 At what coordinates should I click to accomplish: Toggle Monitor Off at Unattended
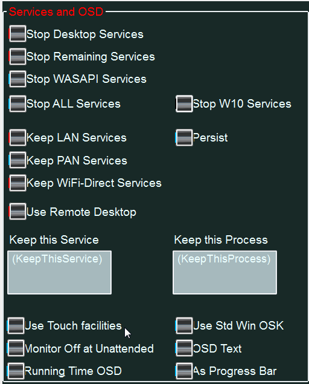(16, 348)
